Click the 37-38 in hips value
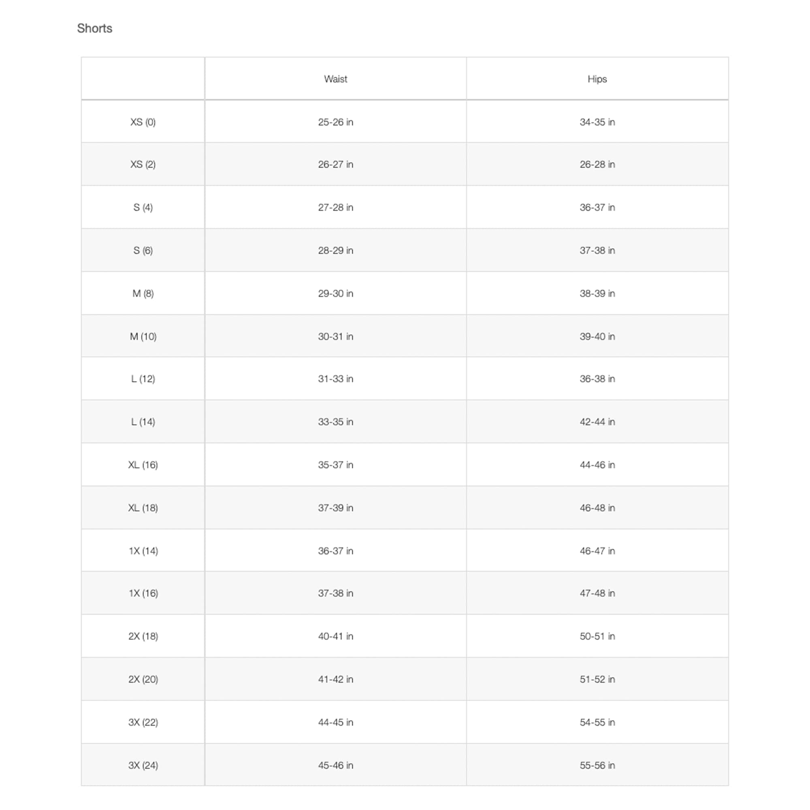The image size is (810, 810). click(x=597, y=250)
